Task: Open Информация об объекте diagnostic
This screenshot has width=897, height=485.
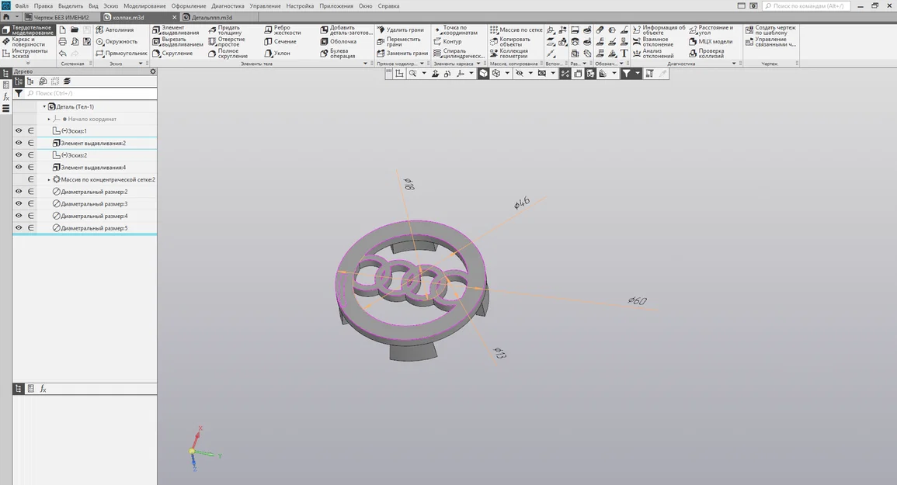Action: 659,29
